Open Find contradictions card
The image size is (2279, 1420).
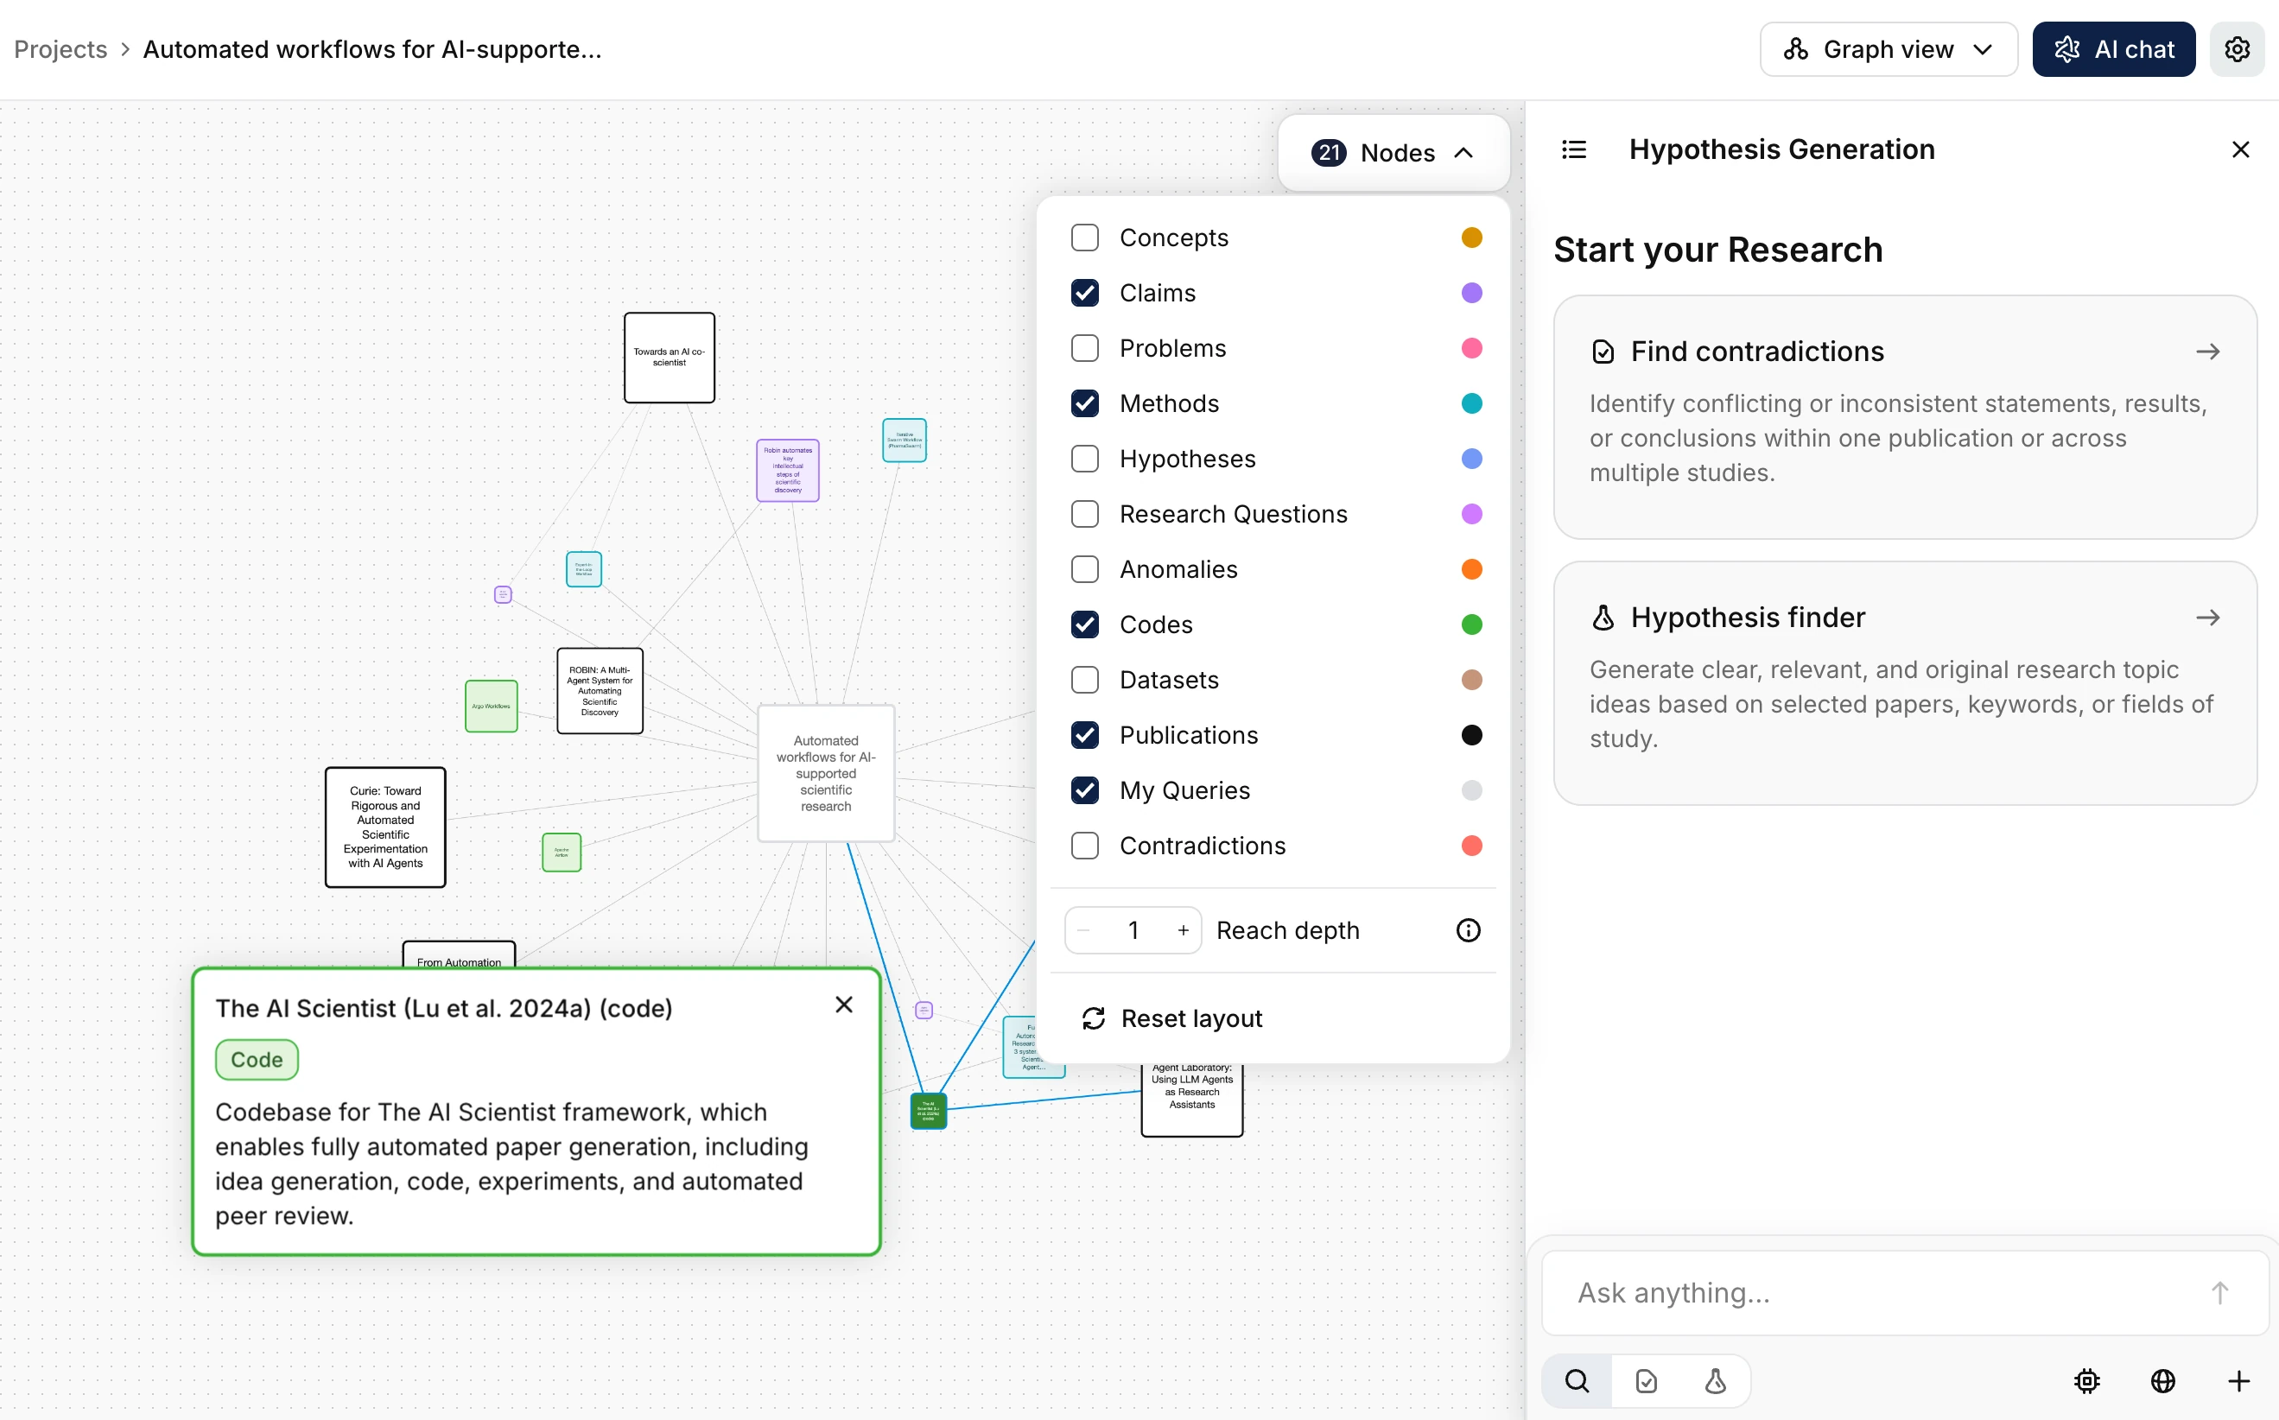[x=1905, y=417]
